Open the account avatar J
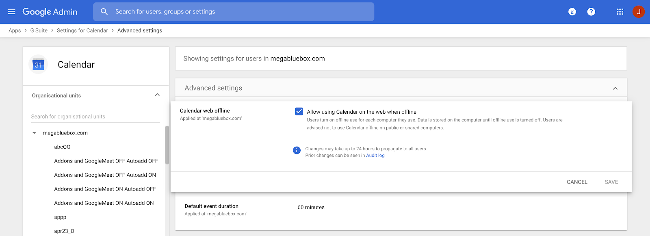The image size is (650, 236). click(638, 12)
